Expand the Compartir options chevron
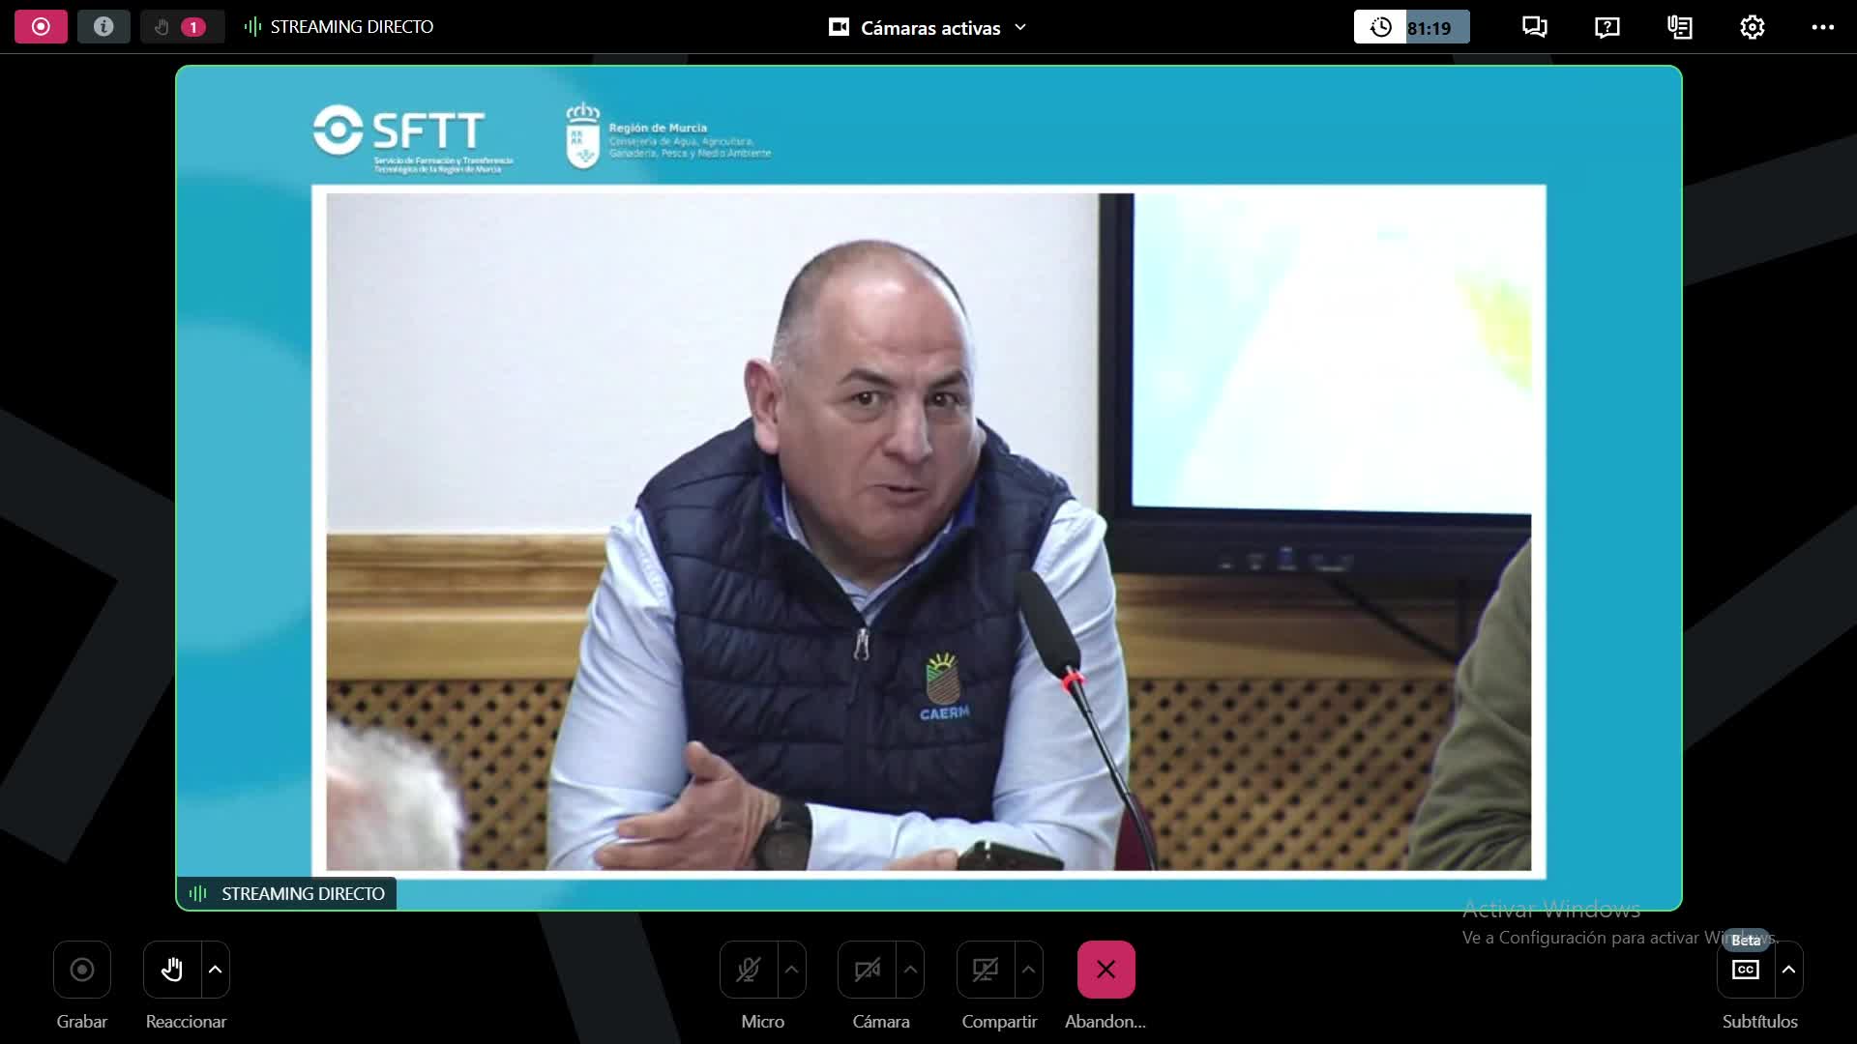 coord(1029,970)
